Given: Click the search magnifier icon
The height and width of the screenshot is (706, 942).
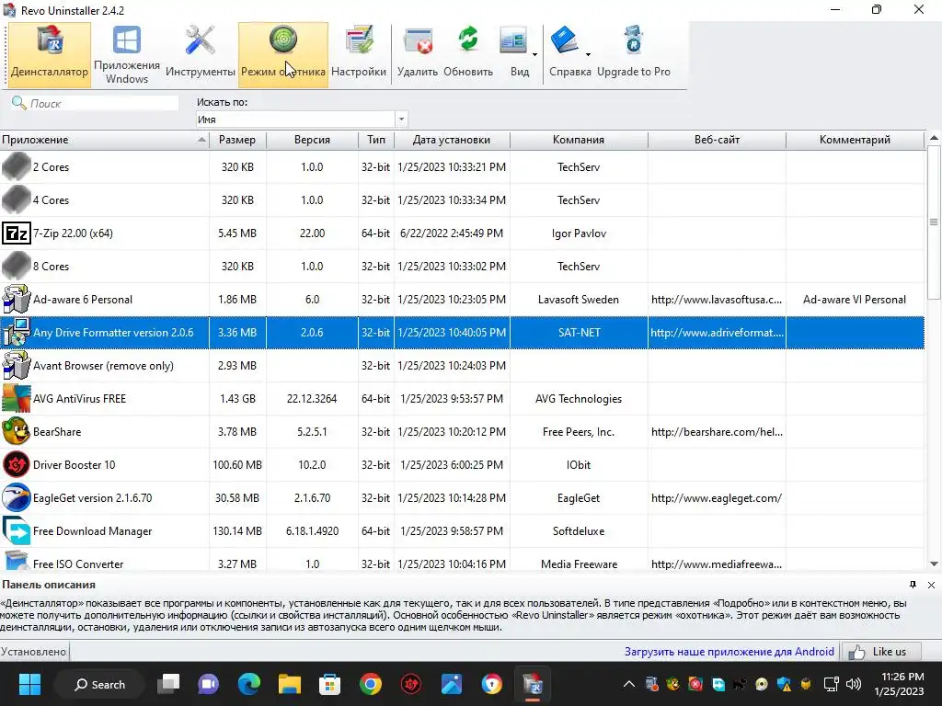Looking at the screenshot, I should (18, 103).
